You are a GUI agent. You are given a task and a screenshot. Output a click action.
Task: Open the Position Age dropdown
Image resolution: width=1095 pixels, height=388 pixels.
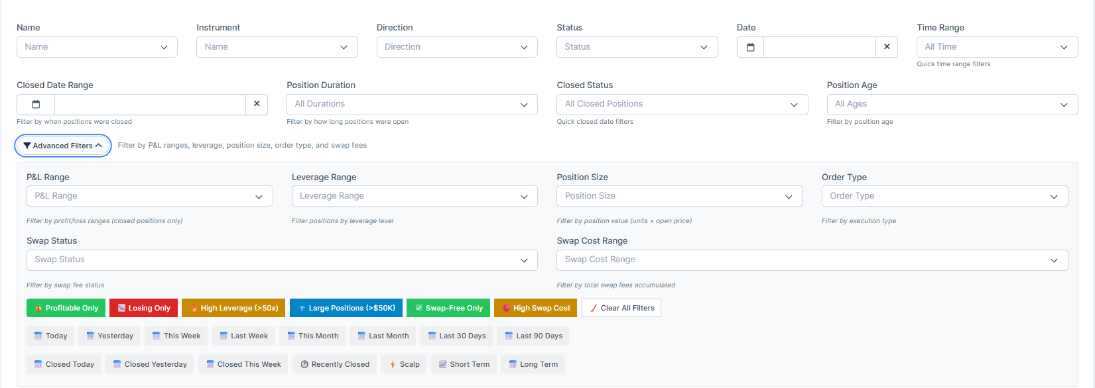(952, 105)
